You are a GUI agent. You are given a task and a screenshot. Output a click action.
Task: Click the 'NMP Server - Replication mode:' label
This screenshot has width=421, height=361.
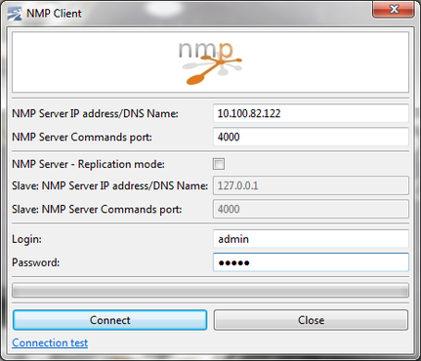pos(88,164)
